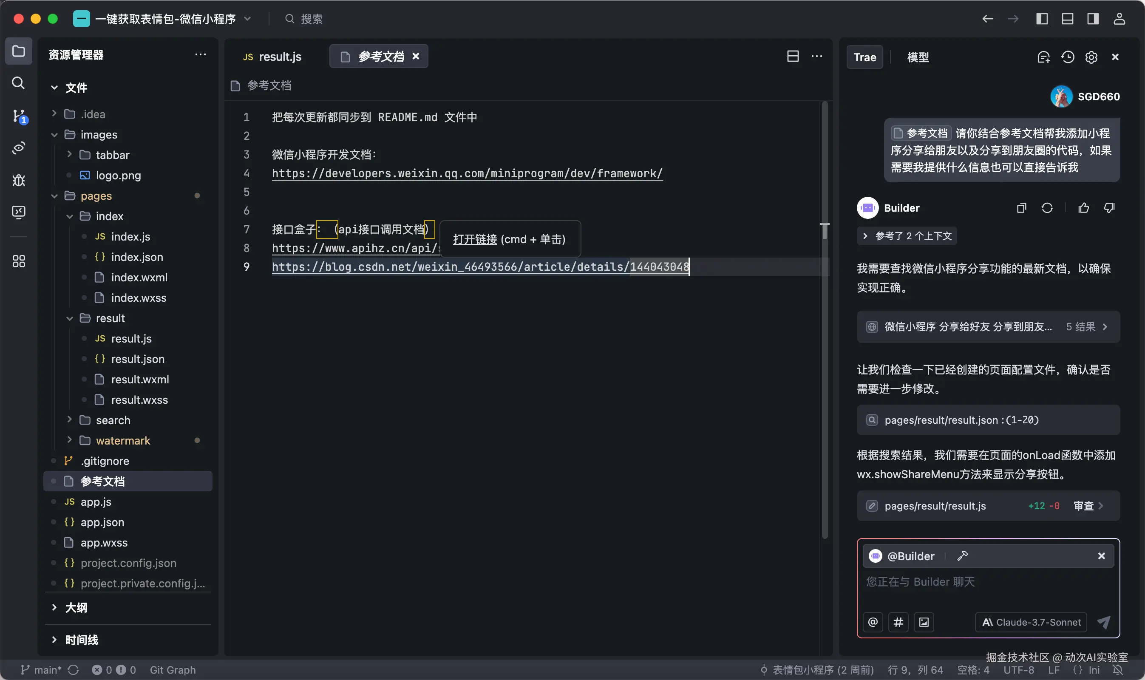1145x680 pixels.
Task: Open the Claude-3.7-Sonnet model dropdown
Action: (x=1031, y=622)
